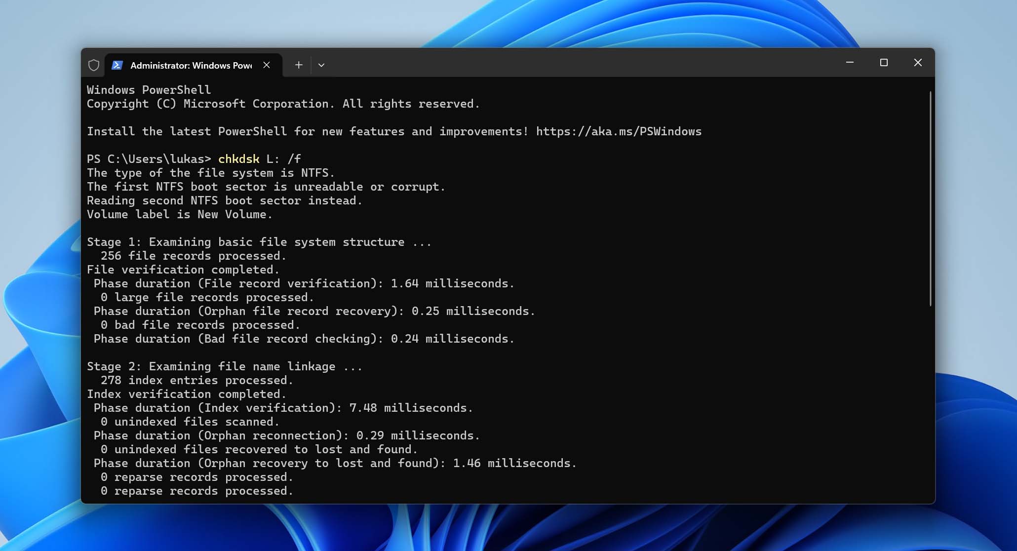Viewport: 1017px width, 551px height.
Task: Close the Windows Terminal window
Action: pyautogui.click(x=918, y=62)
